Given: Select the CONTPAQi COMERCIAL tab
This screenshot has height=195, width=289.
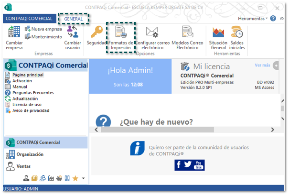Looking at the screenshot, I should 29,19.
